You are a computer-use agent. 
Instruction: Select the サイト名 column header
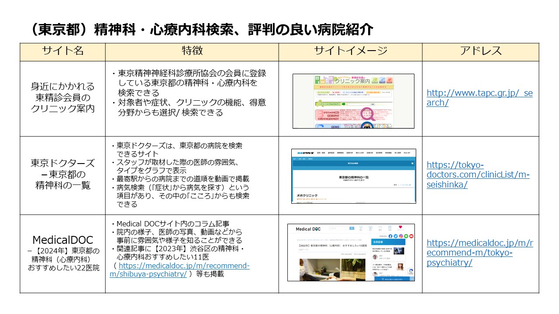pos(62,51)
